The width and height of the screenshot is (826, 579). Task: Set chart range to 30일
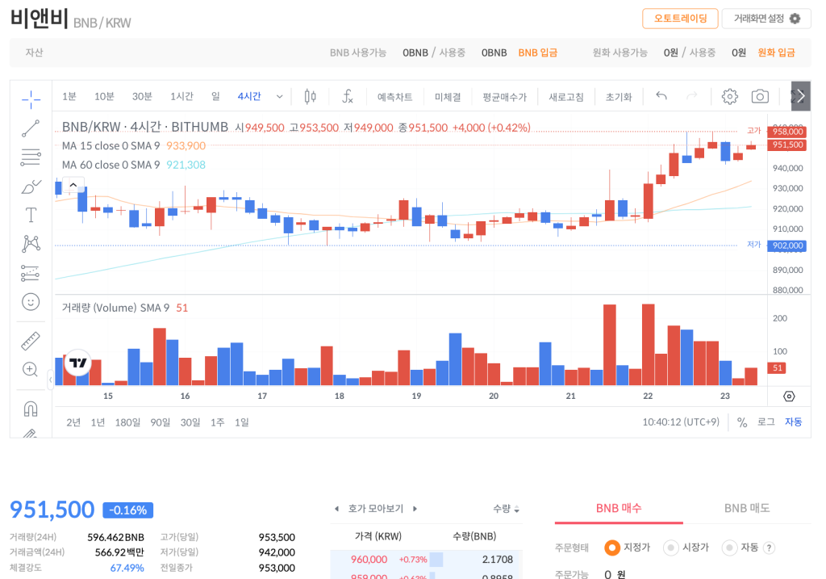tap(190, 422)
